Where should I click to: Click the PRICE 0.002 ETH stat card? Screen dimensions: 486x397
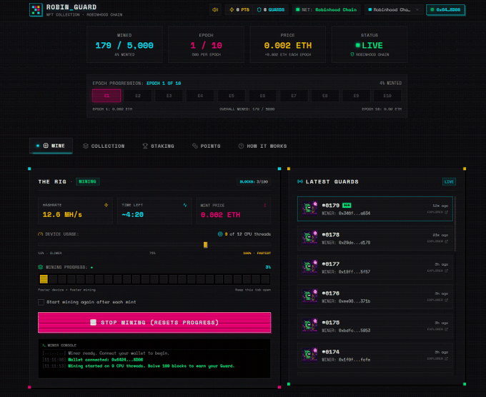click(287, 44)
